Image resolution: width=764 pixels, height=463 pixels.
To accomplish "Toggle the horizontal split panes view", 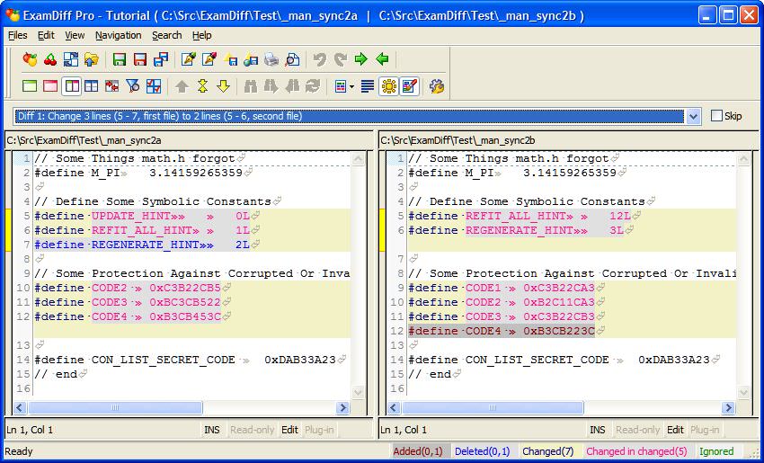I will point(91,86).
